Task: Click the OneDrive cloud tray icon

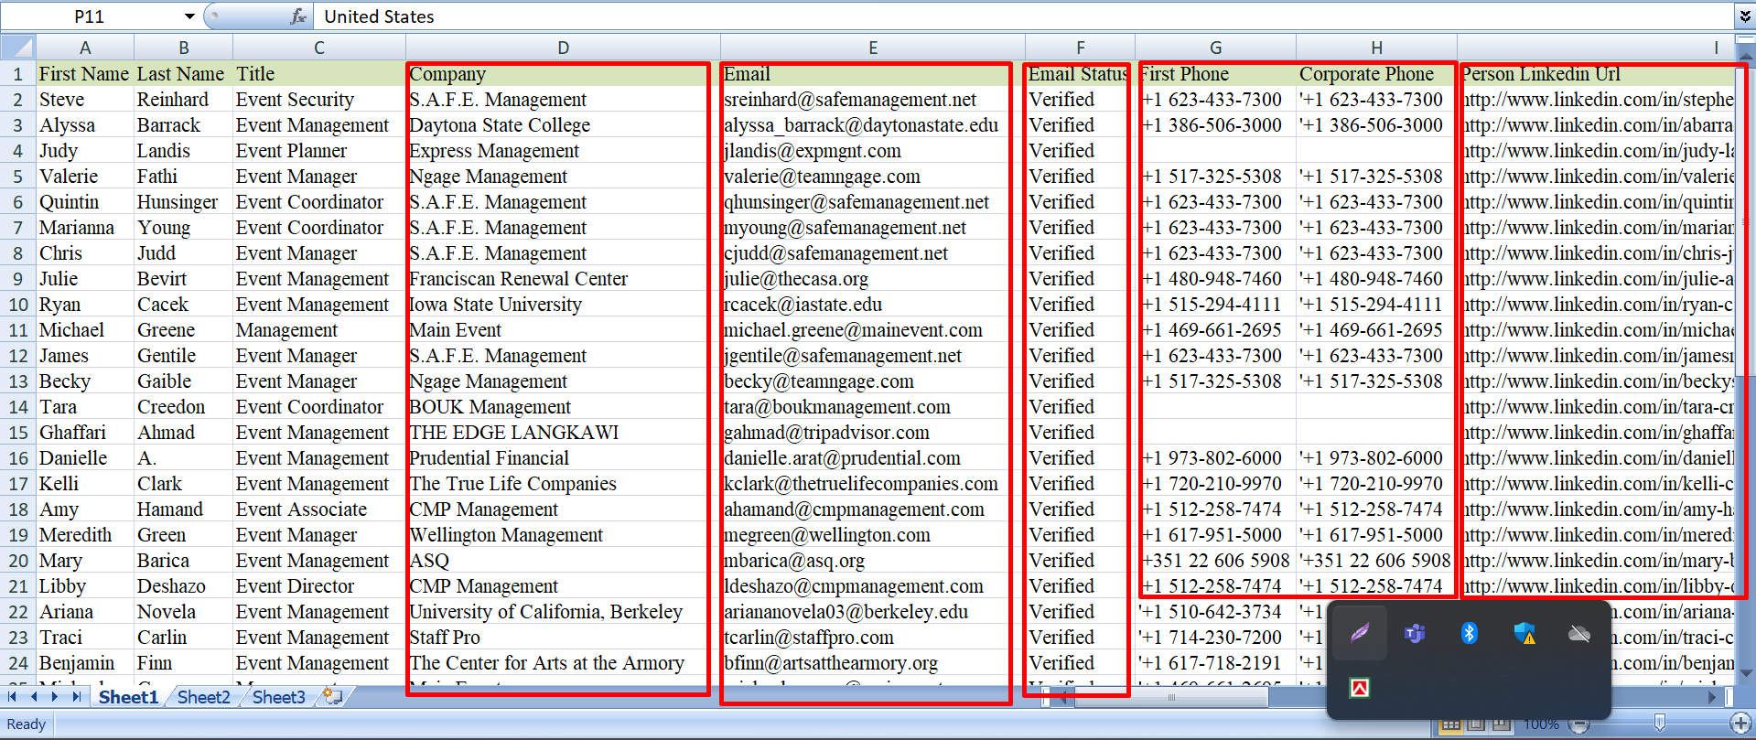Action: [1579, 633]
